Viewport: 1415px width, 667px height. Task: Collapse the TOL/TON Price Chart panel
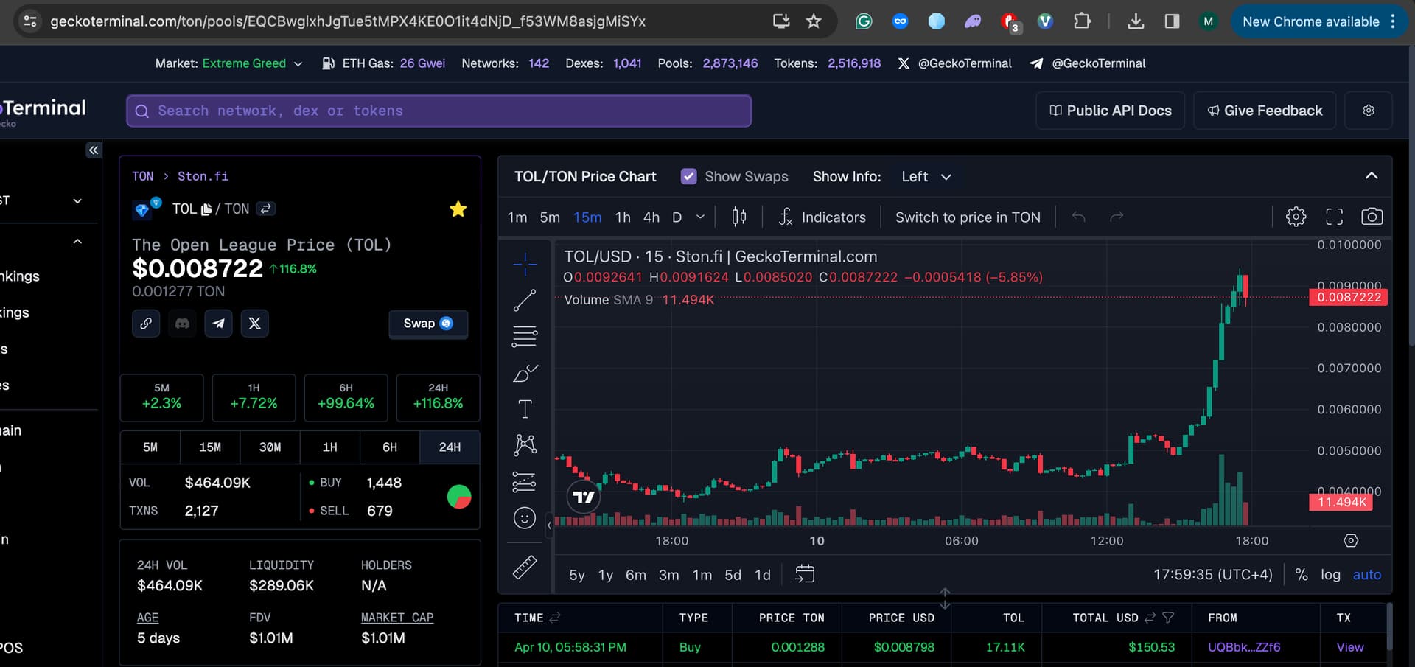pyautogui.click(x=1372, y=175)
